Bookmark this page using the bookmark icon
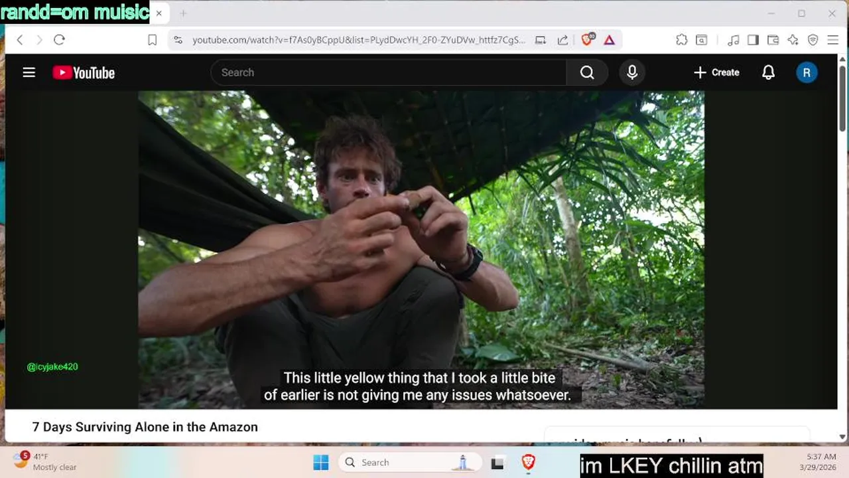Viewport: 849px width, 478px height. tap(152, 40)
